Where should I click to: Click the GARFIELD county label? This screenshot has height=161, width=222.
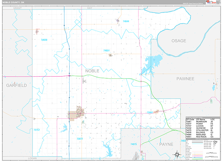[x=16, y=85]
